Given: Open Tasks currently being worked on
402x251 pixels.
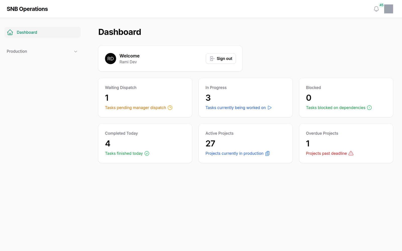Looking at the screenshot, I should [235, 108].
